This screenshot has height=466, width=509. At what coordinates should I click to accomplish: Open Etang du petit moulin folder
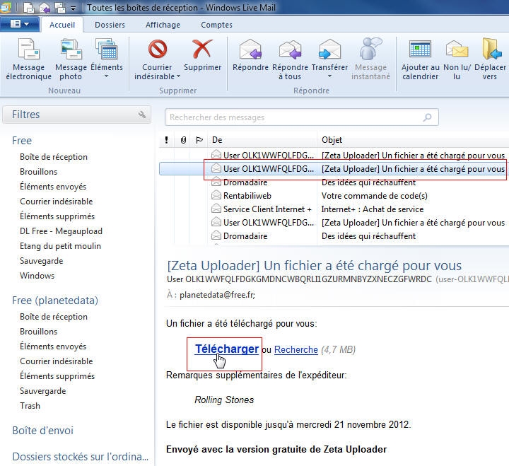click(60, 246)
